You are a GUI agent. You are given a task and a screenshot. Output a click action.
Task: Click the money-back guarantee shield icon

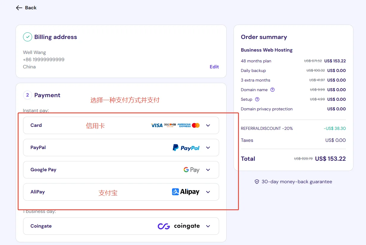coord(257,182)
